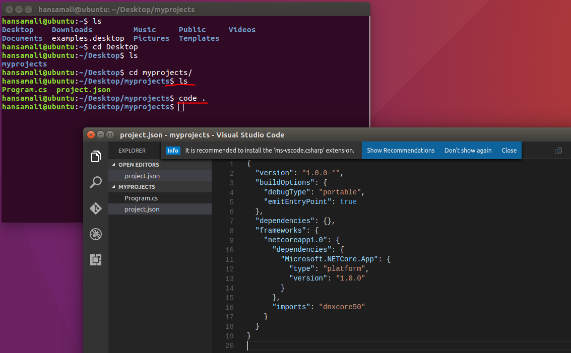The height and width of the screenshot is (353, 571).
Task: Click "frameworks" key on line 8
Action: pyautogui.click(x=280, y=230)
